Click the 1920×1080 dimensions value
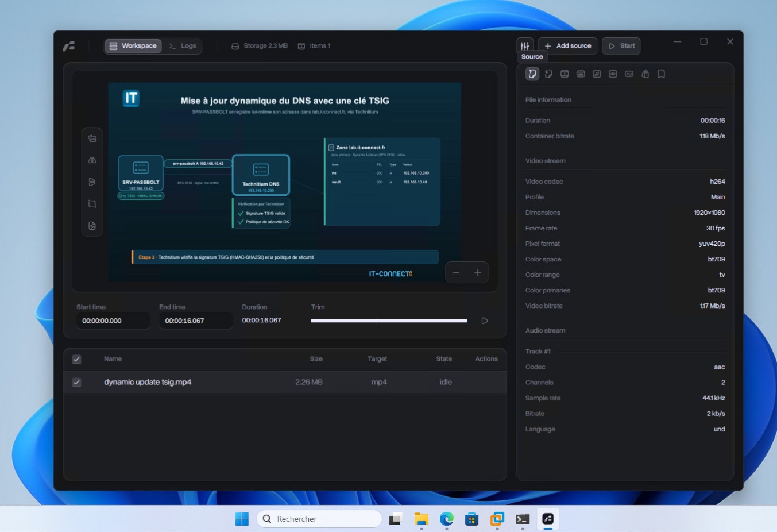The image size is (777, 532). [709, 213]
